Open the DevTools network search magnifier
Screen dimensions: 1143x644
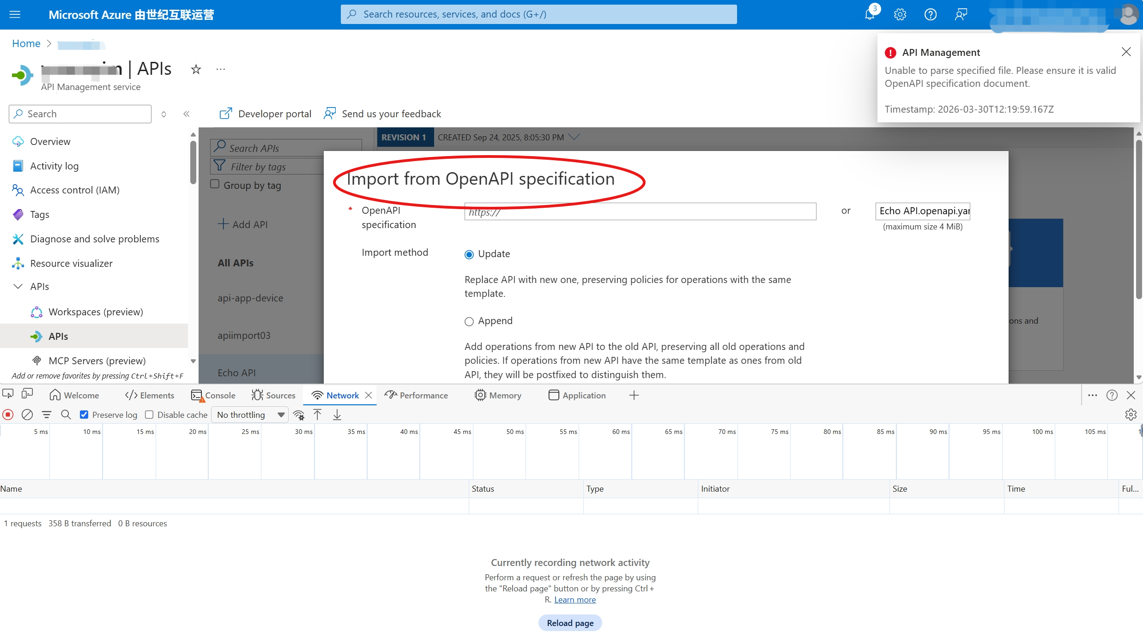pos(66,415)
